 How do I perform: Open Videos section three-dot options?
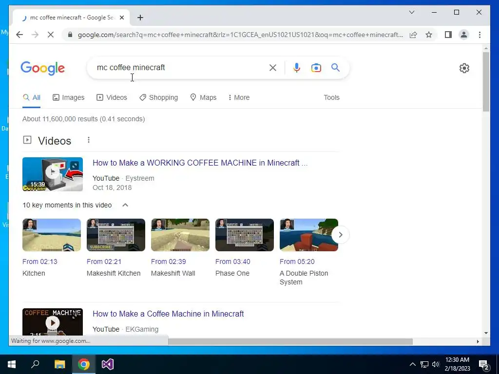click(89, 140)
